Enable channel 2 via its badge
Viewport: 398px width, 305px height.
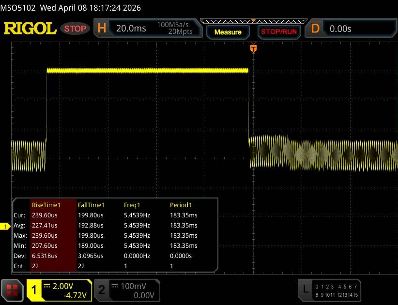pos(102,290)
